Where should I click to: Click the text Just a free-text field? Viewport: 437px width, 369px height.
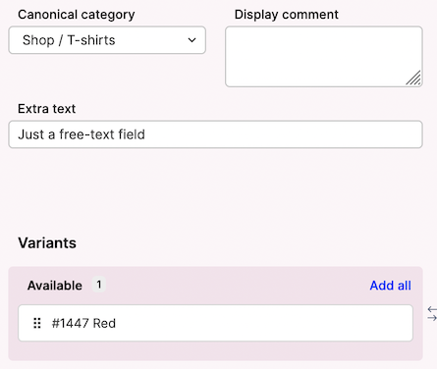pyautogui.click(x=82, y=134)
